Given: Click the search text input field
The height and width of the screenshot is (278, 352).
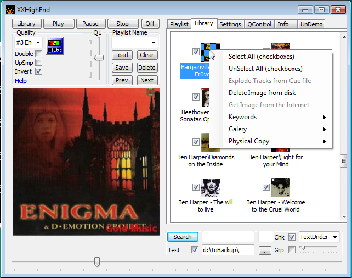Looking at the screenshot, I should pyautogui.click(x=228, y=237).
